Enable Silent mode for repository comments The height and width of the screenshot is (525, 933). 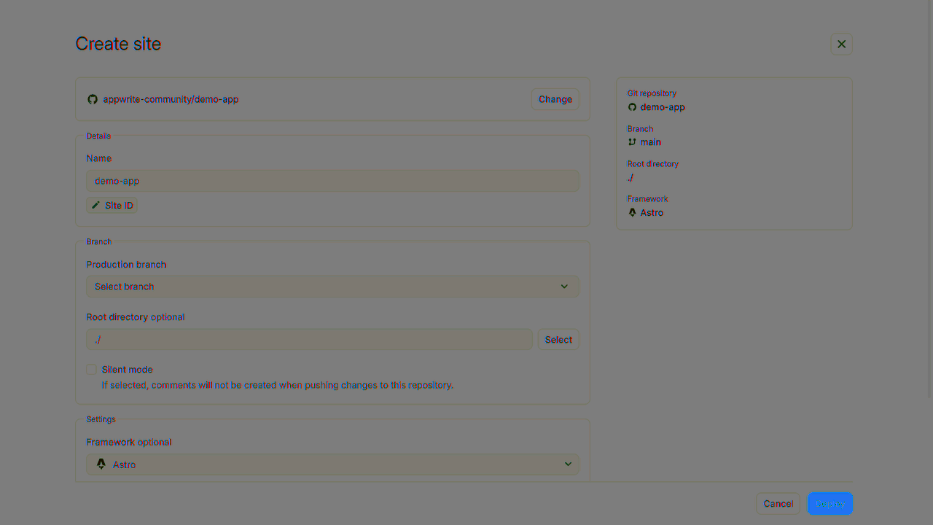click(x=90, y=369)
